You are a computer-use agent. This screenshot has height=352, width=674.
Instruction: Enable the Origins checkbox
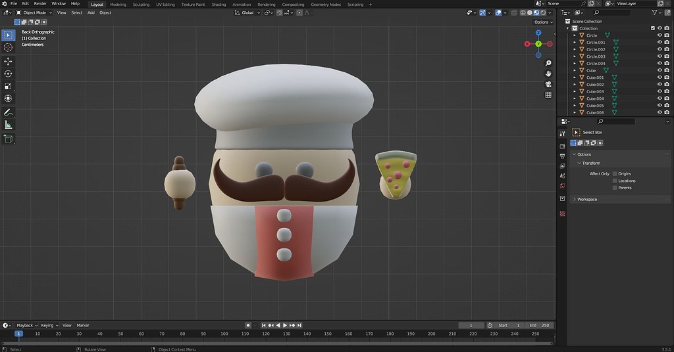click(615, 174)
